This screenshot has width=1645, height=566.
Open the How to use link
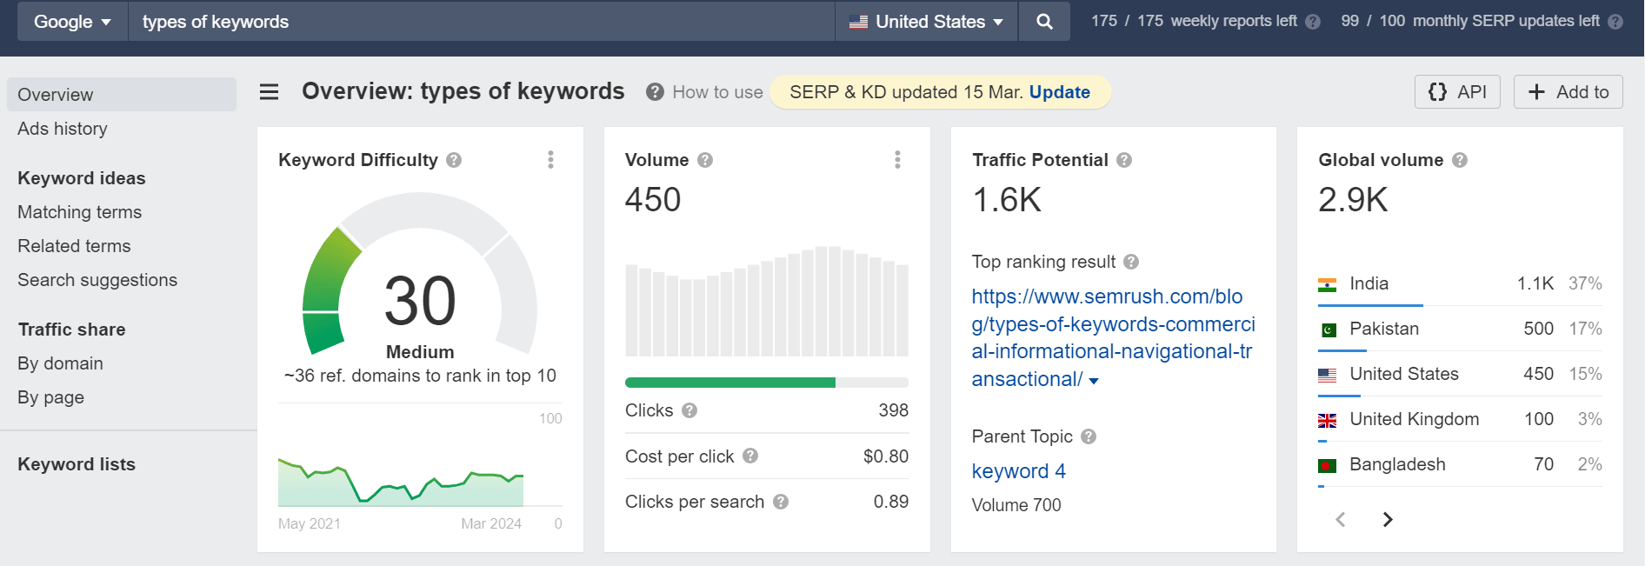717,92
